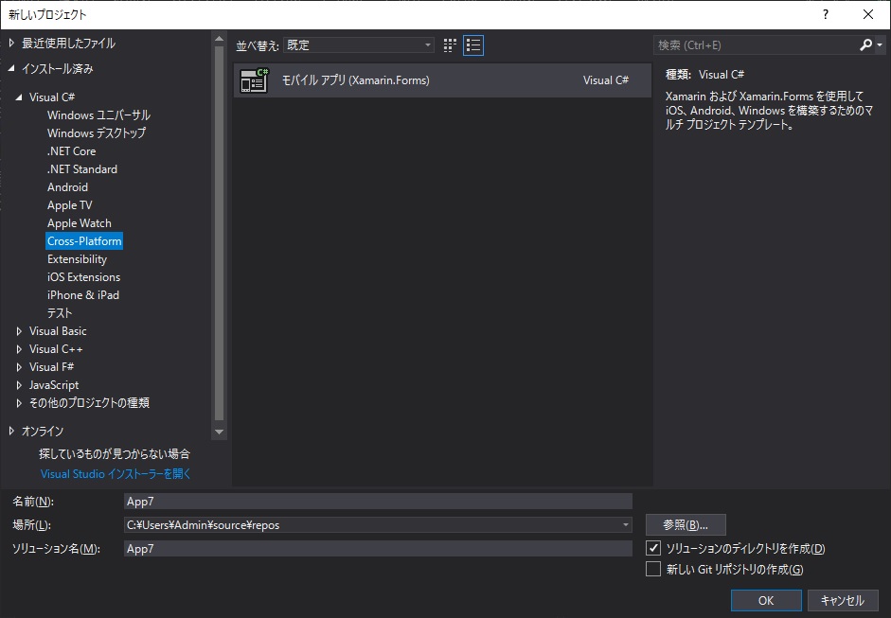Click the OK button
This screenshot has height=618, width=891.
pyautogui.click(x=765, y=600)
